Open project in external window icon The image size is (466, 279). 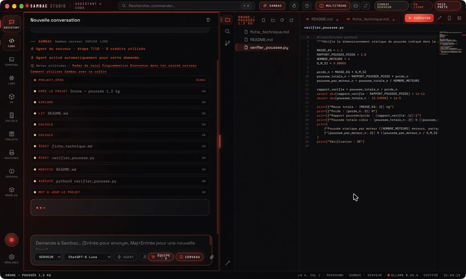pyautogui.click(x=291, y=20)
